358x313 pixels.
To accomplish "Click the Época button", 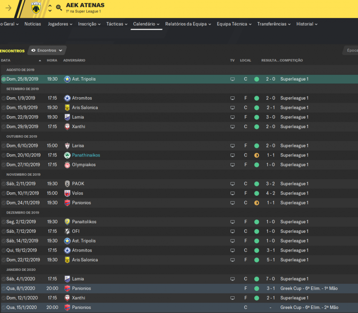I will coord(352,50).
